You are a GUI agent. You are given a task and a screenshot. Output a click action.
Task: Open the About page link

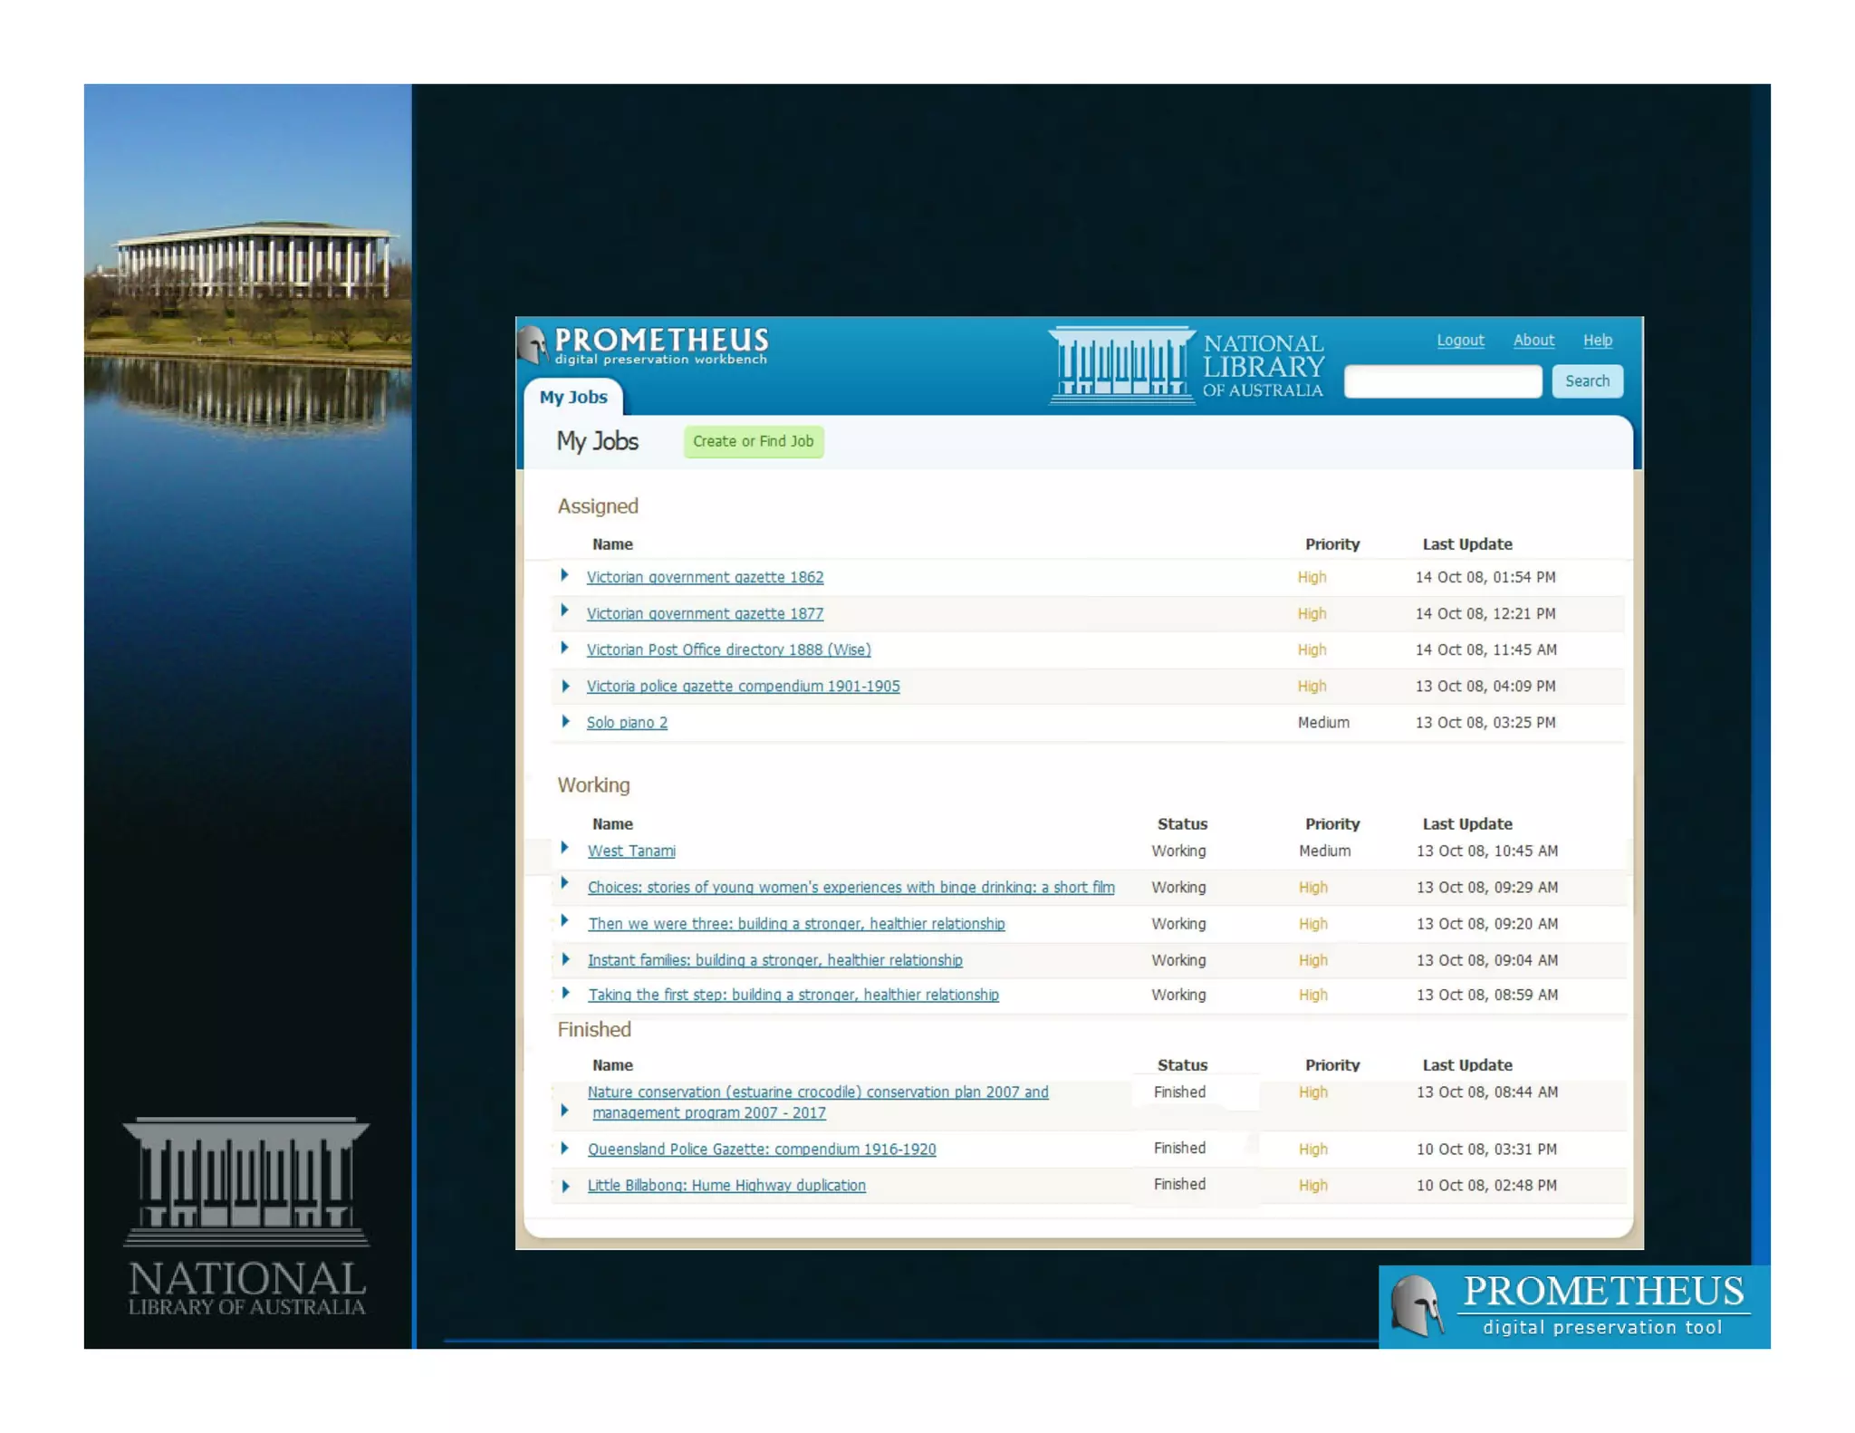point(1533,341)
